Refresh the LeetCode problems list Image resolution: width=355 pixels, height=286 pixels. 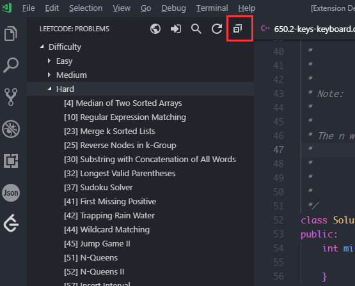click(217, 29)
